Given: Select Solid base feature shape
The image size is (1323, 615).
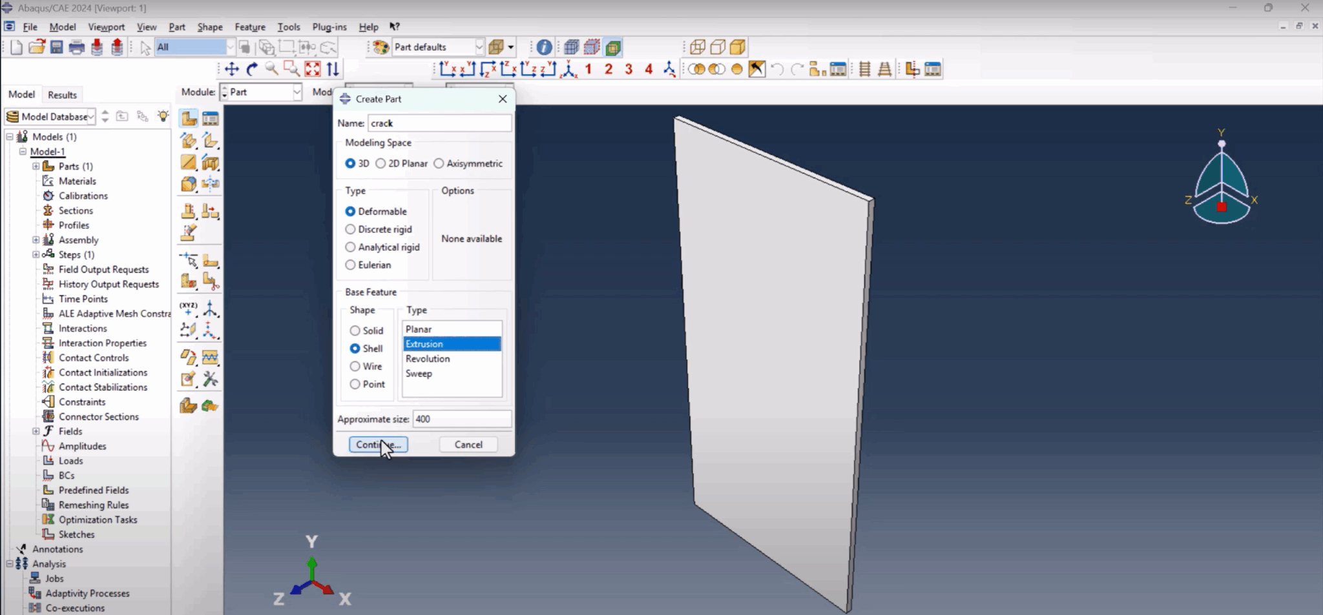Looking at the screenshot, I should [355, 330].
